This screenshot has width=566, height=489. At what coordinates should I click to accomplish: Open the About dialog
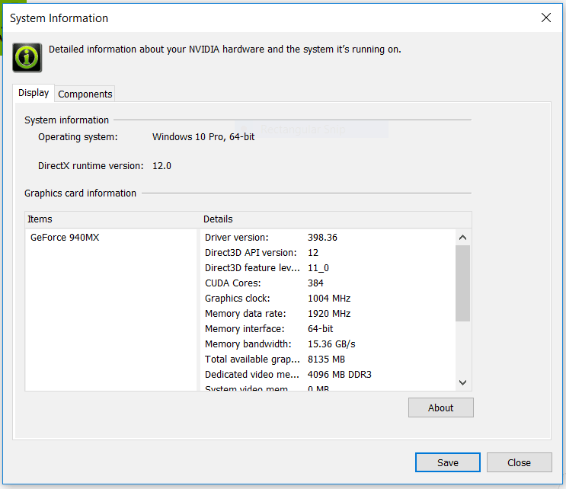[x=440, y=407]
